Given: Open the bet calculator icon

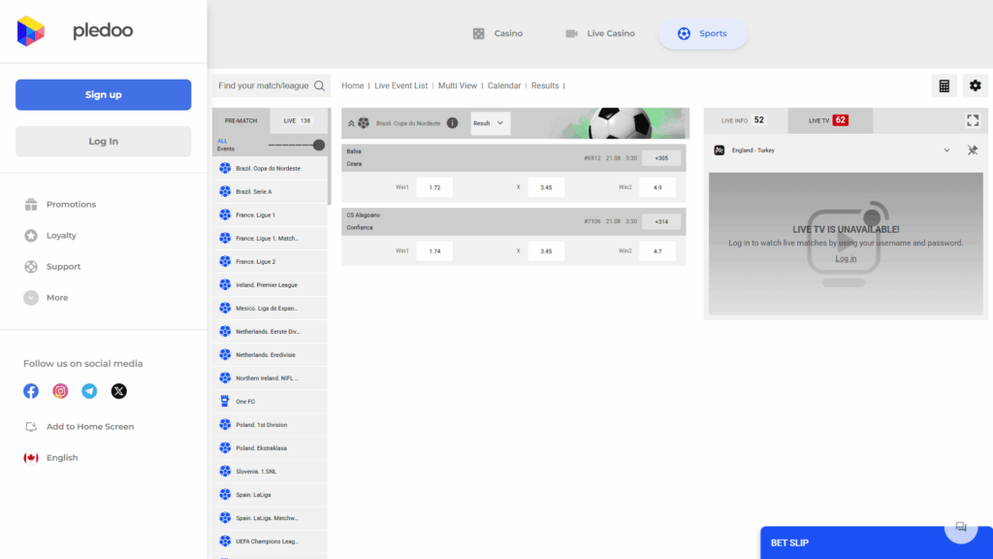Looking at the screenshot, I should tap(944, 85).
